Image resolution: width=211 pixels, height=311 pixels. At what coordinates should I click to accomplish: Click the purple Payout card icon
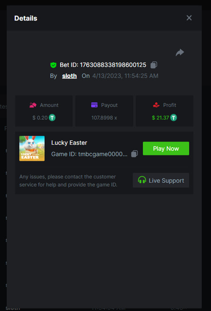point(94,105)
